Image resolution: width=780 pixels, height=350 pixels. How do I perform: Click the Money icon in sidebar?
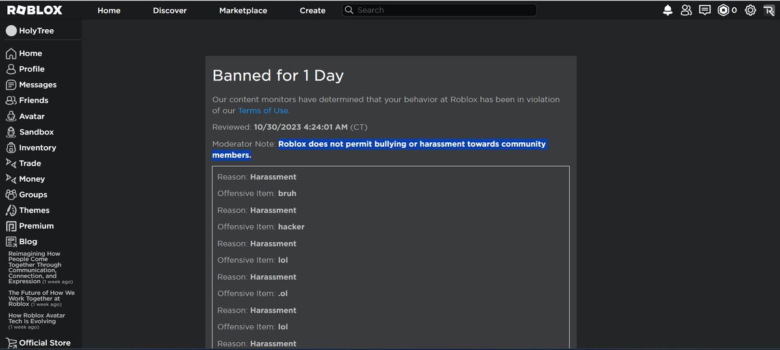point(11,179)
